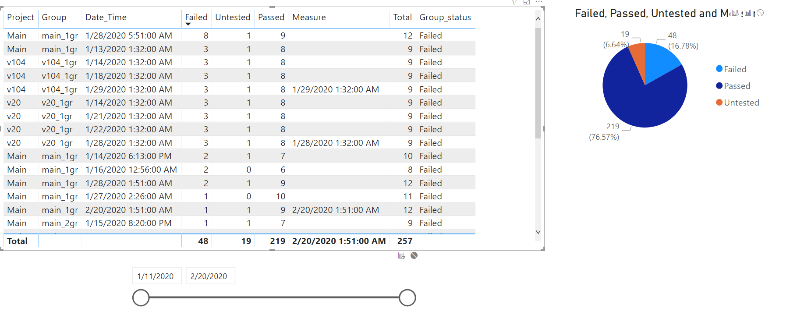Select the Failed legend item
804x315 pixels.
click(731, 69)
